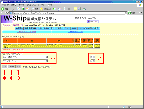Screen dimensions: 144x109
Task: Open the 編集(E) menu
Action: pyautogui.click(x=14, y=5)
